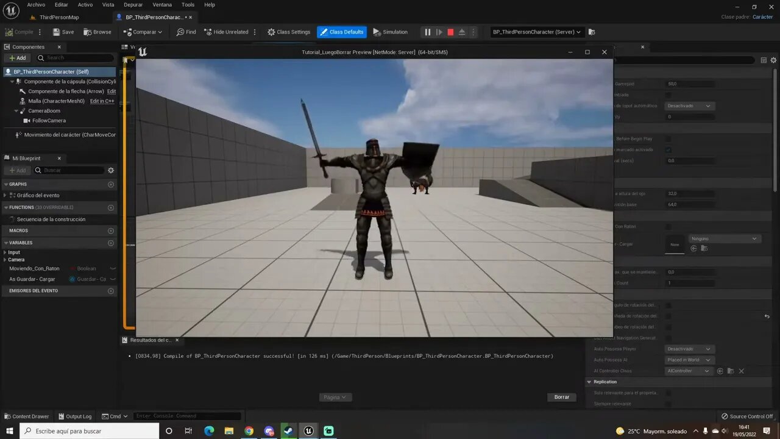Image resolution: width=780 pixels, height=439 pixels.
Task: Click the Simulation button
Action: [391, 32]
